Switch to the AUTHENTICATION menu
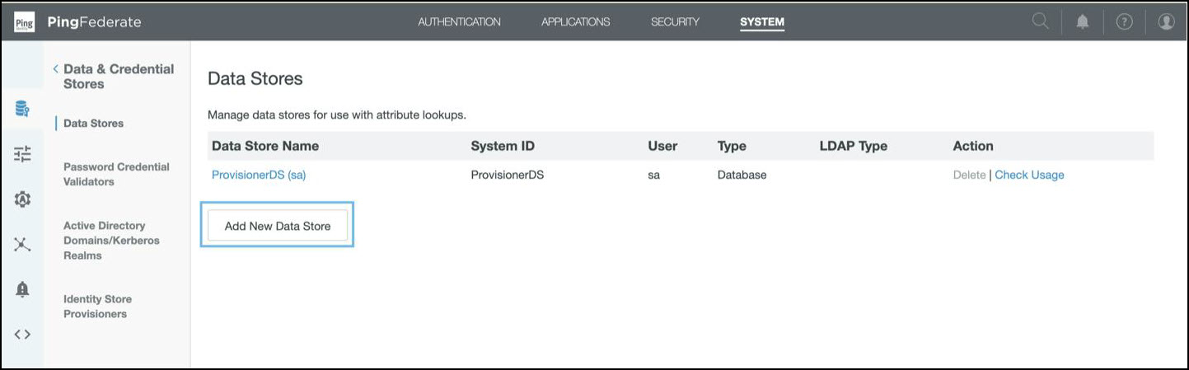 pos(459,22)
